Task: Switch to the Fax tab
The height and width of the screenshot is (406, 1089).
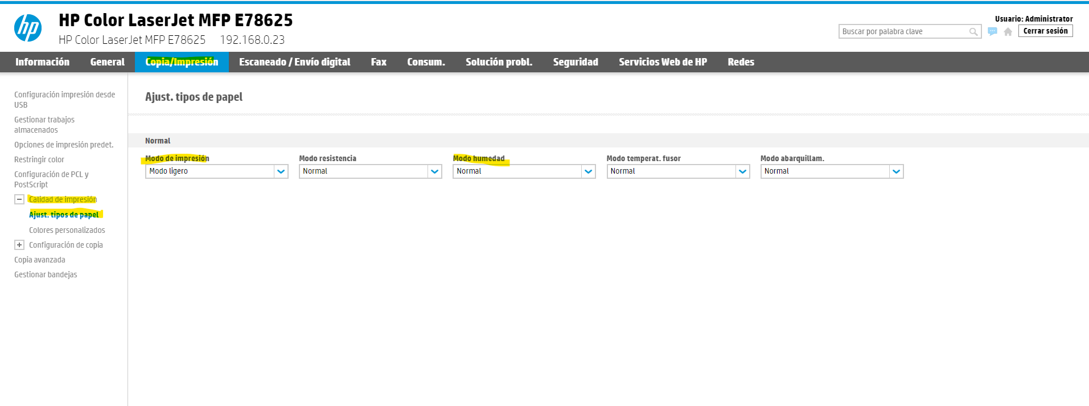Action: [x=379, y=62]
